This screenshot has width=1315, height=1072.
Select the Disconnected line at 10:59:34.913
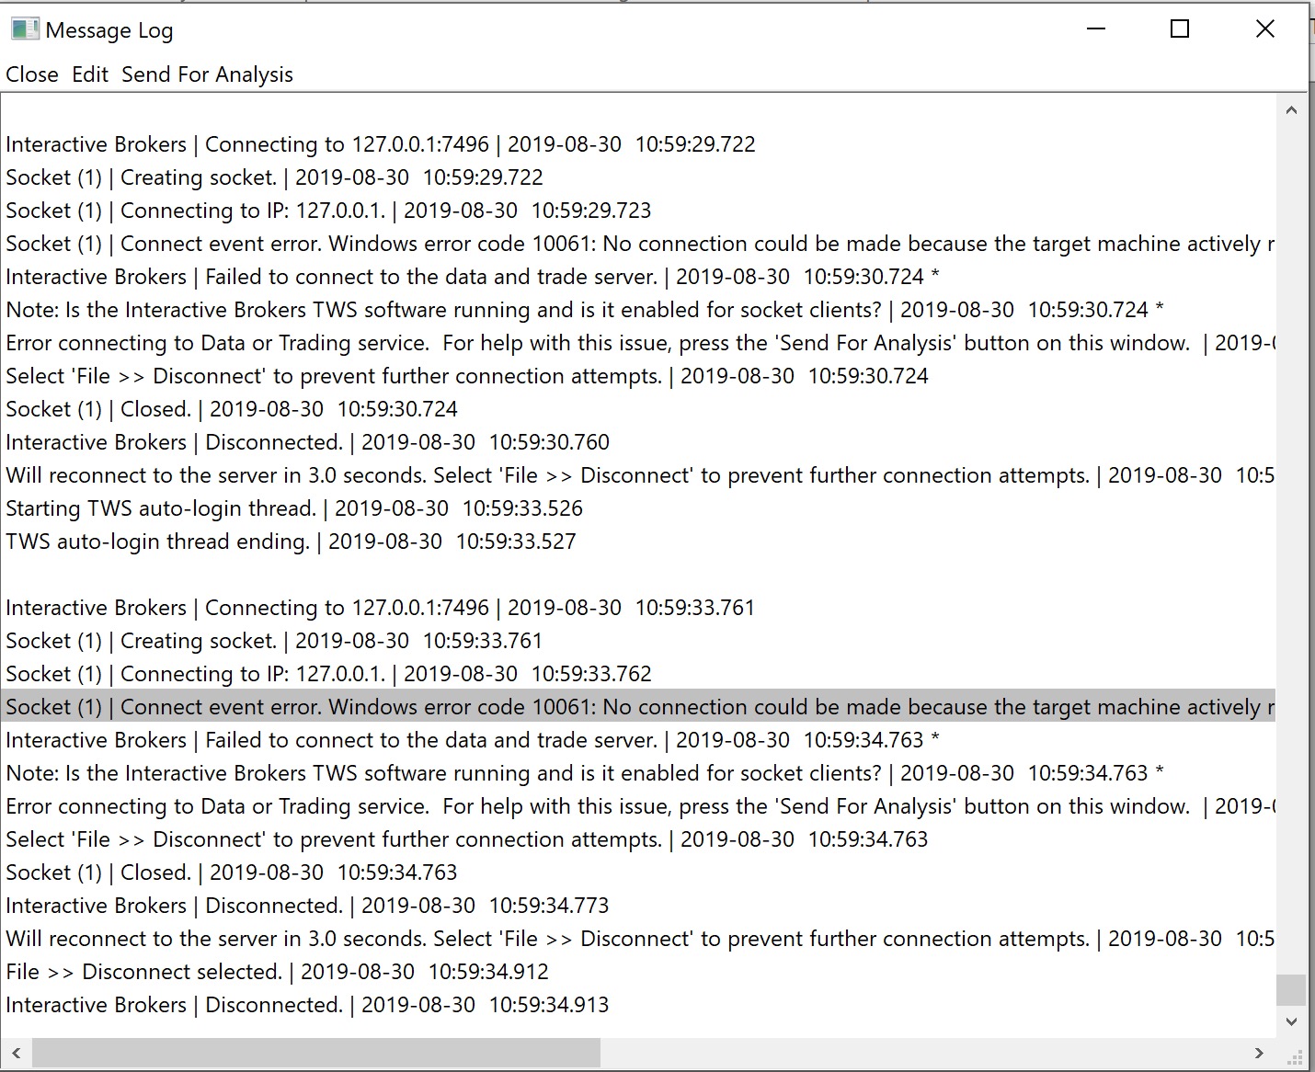307,1005
